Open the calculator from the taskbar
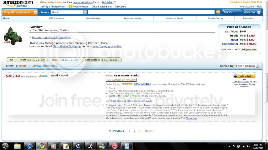The width and height of the screenshot is (268, 150). click(x=127, y=146)
